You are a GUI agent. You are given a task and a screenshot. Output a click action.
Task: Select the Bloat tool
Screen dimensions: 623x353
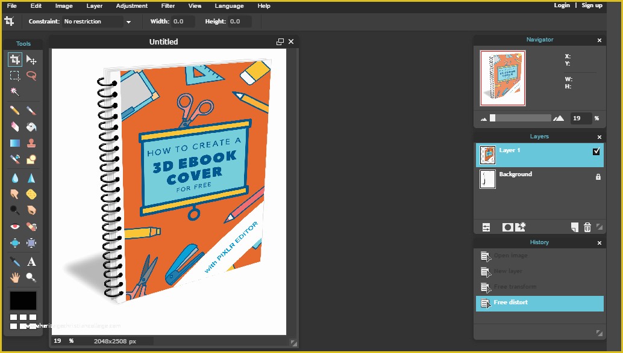(14, 243)
